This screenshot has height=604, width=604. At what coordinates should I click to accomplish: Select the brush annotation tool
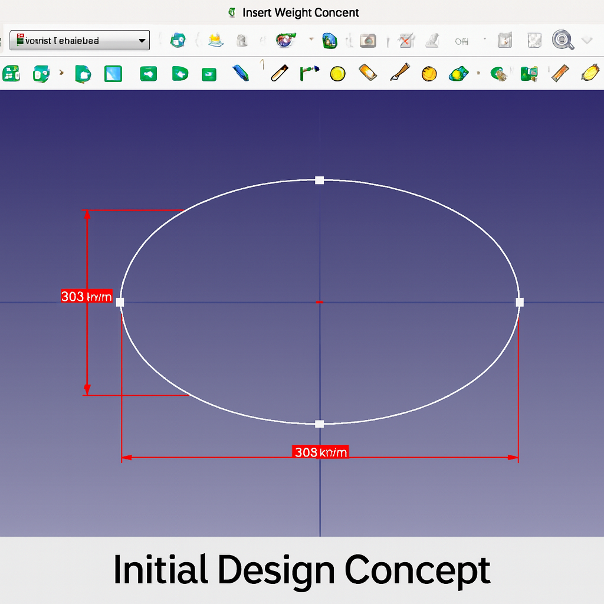point(399,73)
